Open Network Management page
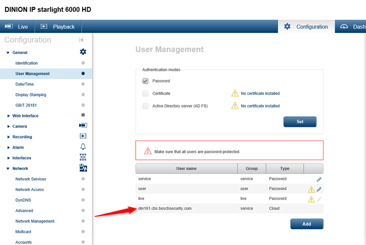Screen dimensions: 366x245 coord(35,221)
